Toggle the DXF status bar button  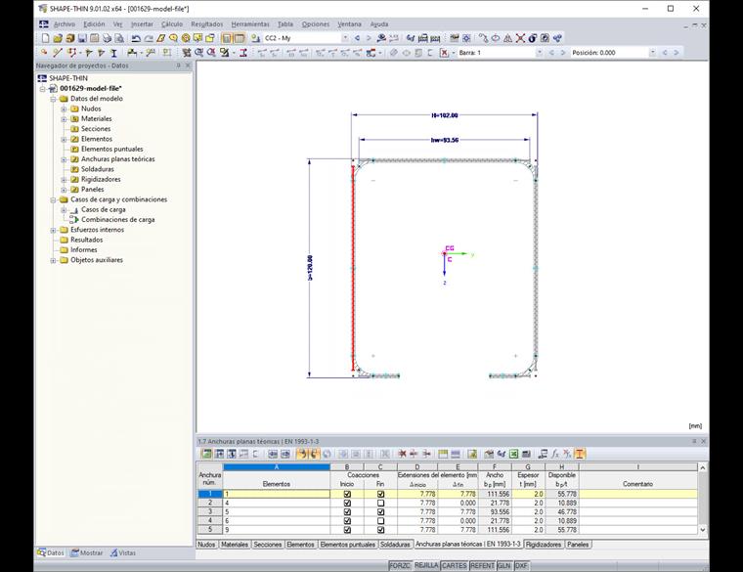(521, 566)
